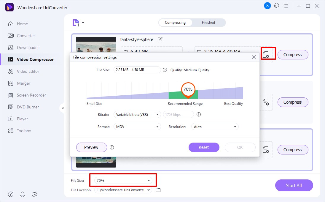Click the notification bell icon

(x=23, y=194)
